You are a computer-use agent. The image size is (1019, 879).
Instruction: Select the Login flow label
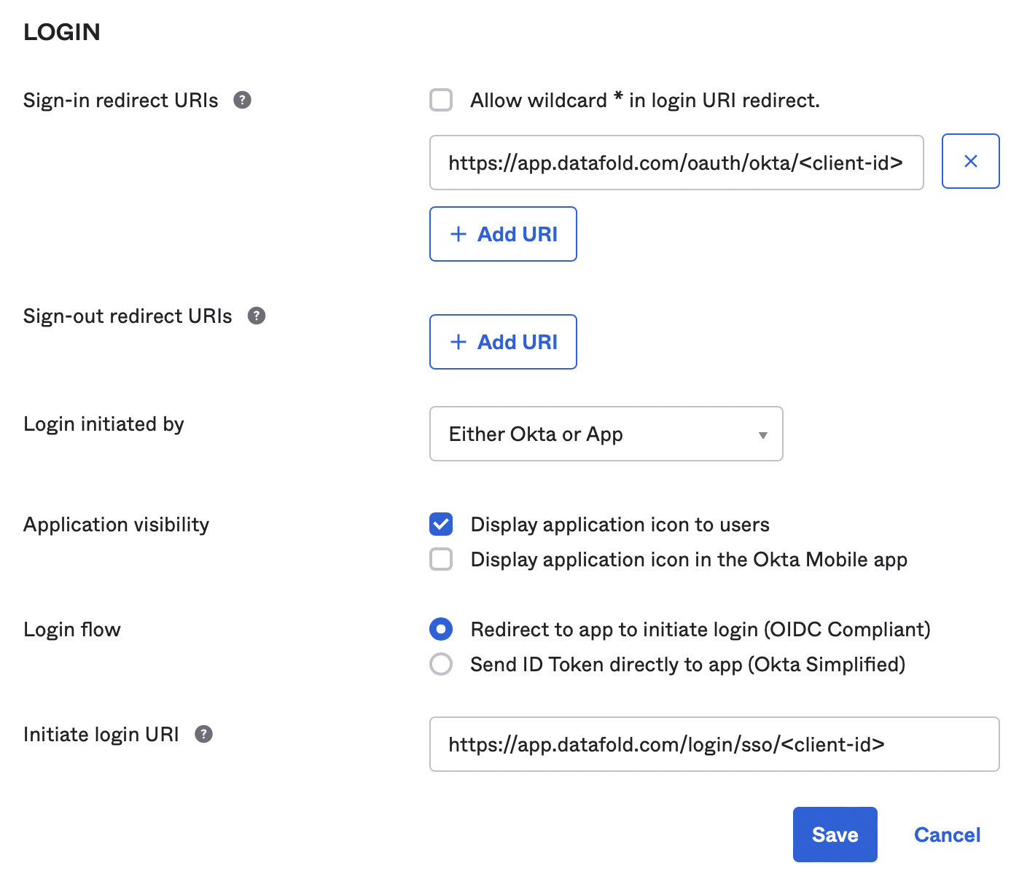point(72,629)
